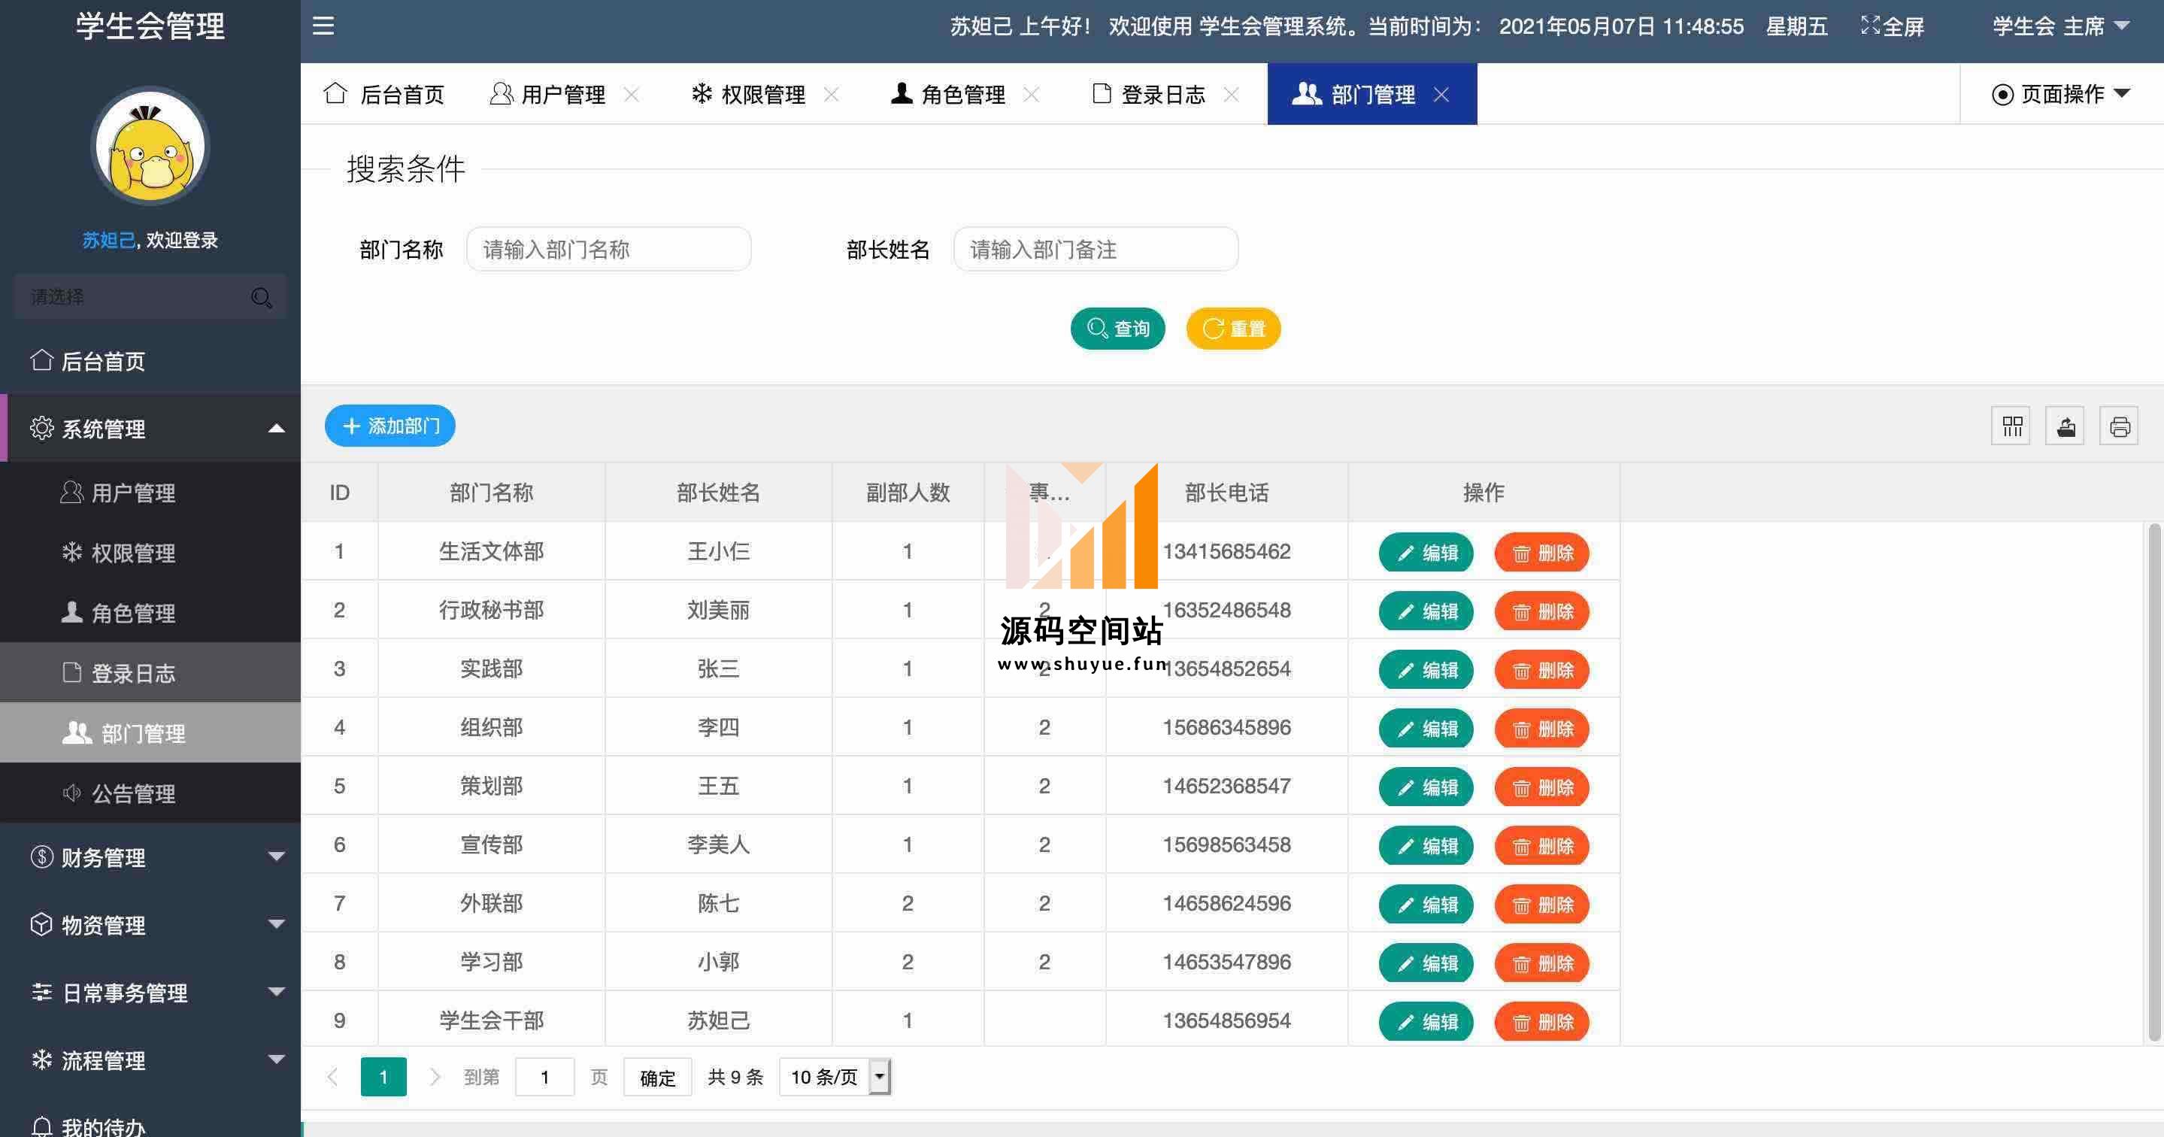Image resolution: width=2164 pixels, height=1137 pixels.
Task: Click the 确定 pagination button
Action: pyautogui.click(x=658, y=1078)
